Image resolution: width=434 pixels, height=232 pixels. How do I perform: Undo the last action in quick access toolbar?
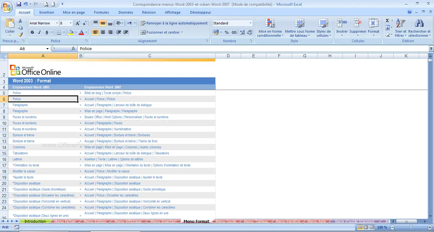(26, 4)
